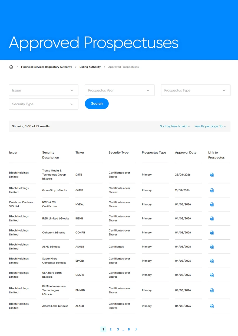The height and width of the screenshot is (336, 238).
Task: Click the IREN Limited bStocks description
Action: (x=56, y=218)
